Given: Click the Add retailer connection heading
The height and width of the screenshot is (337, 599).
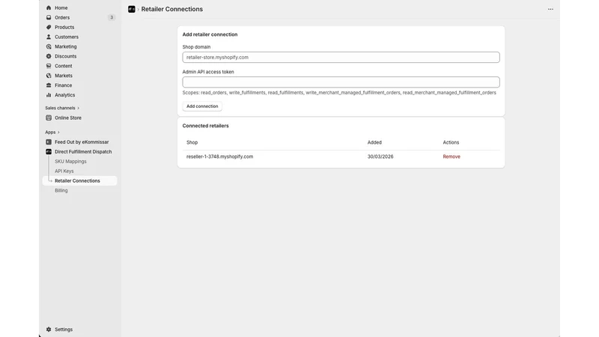Looking at the screenshot, I should click(x=210, y=34).
